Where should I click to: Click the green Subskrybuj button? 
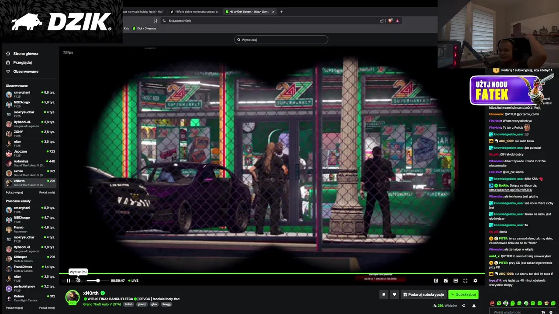pyautogui.click(x=463, y=294)
